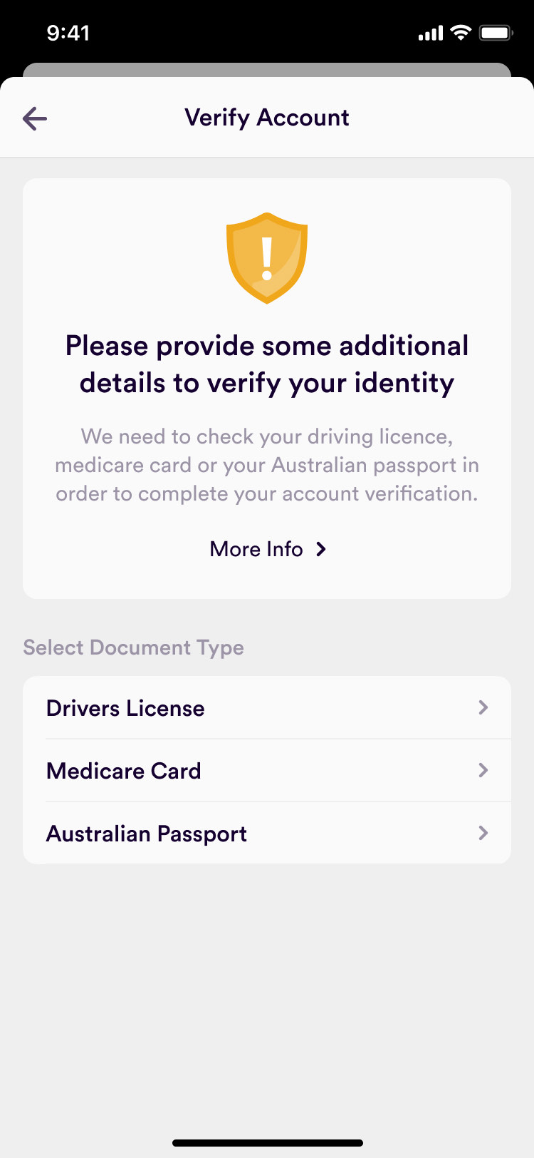Expand the Australian Passport row chevron

(x=483, y=833)
